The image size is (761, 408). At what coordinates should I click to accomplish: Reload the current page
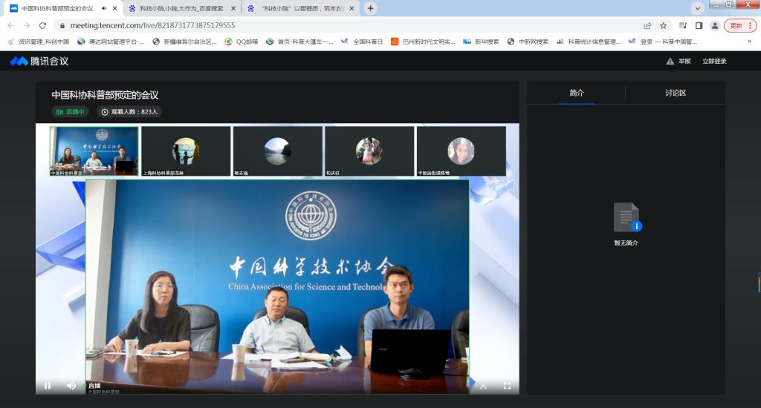42,25
